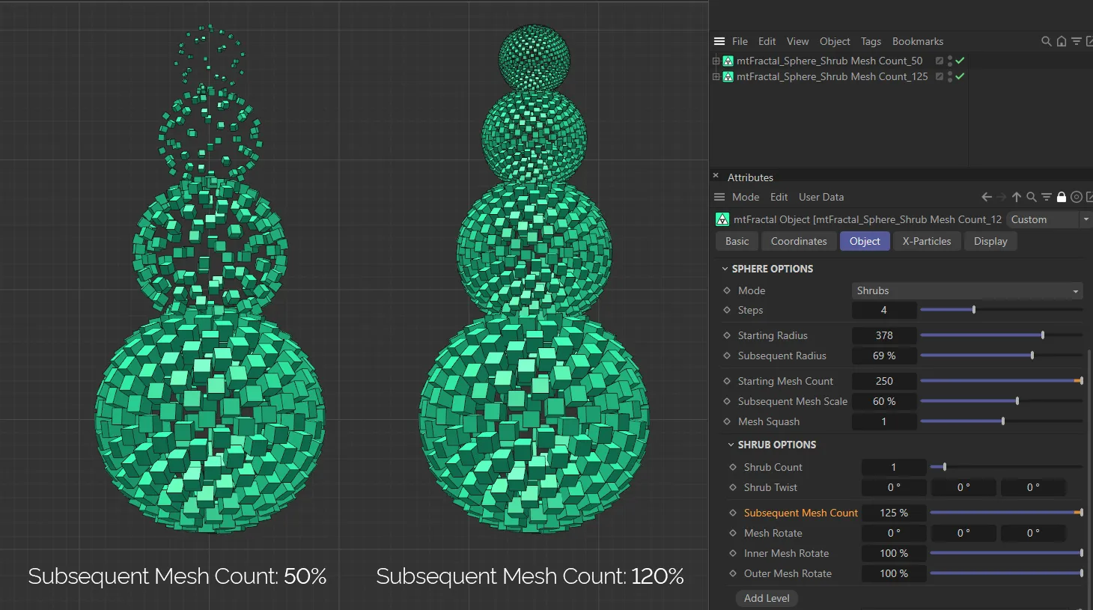
Task: Click the Add Level button
Action: tap(767, 598)
